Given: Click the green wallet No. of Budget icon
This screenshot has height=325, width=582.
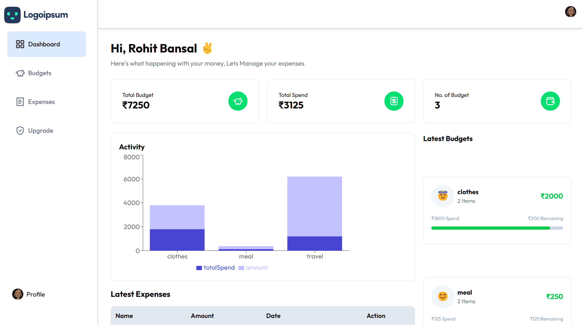Looking at the screenshot, I should pyautogui.click(x=550, y=101).
